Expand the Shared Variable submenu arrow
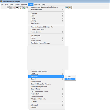The width and height of the screenshot is (110, 110). (x=63, y=40)
